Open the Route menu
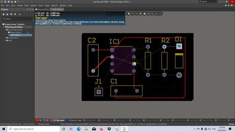Viewport: 235px width, 132px height. [x=47, y=5]
